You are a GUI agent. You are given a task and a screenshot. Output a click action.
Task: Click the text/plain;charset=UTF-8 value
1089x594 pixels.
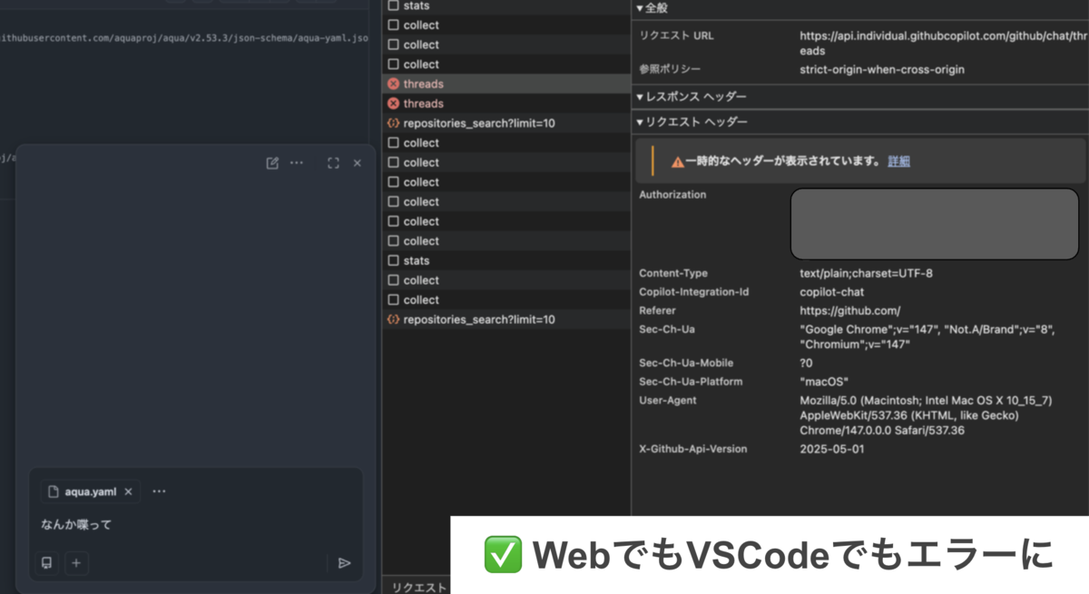tap(866, 273)
